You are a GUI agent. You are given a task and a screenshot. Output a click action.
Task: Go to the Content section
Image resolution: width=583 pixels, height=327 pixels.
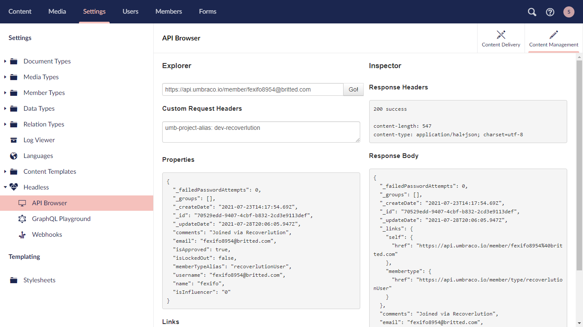(x=20, y=11)
